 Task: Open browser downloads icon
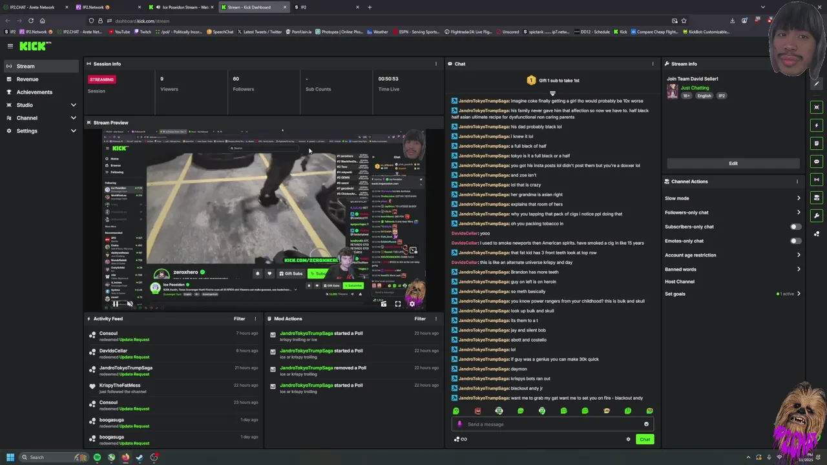point(732,21)
